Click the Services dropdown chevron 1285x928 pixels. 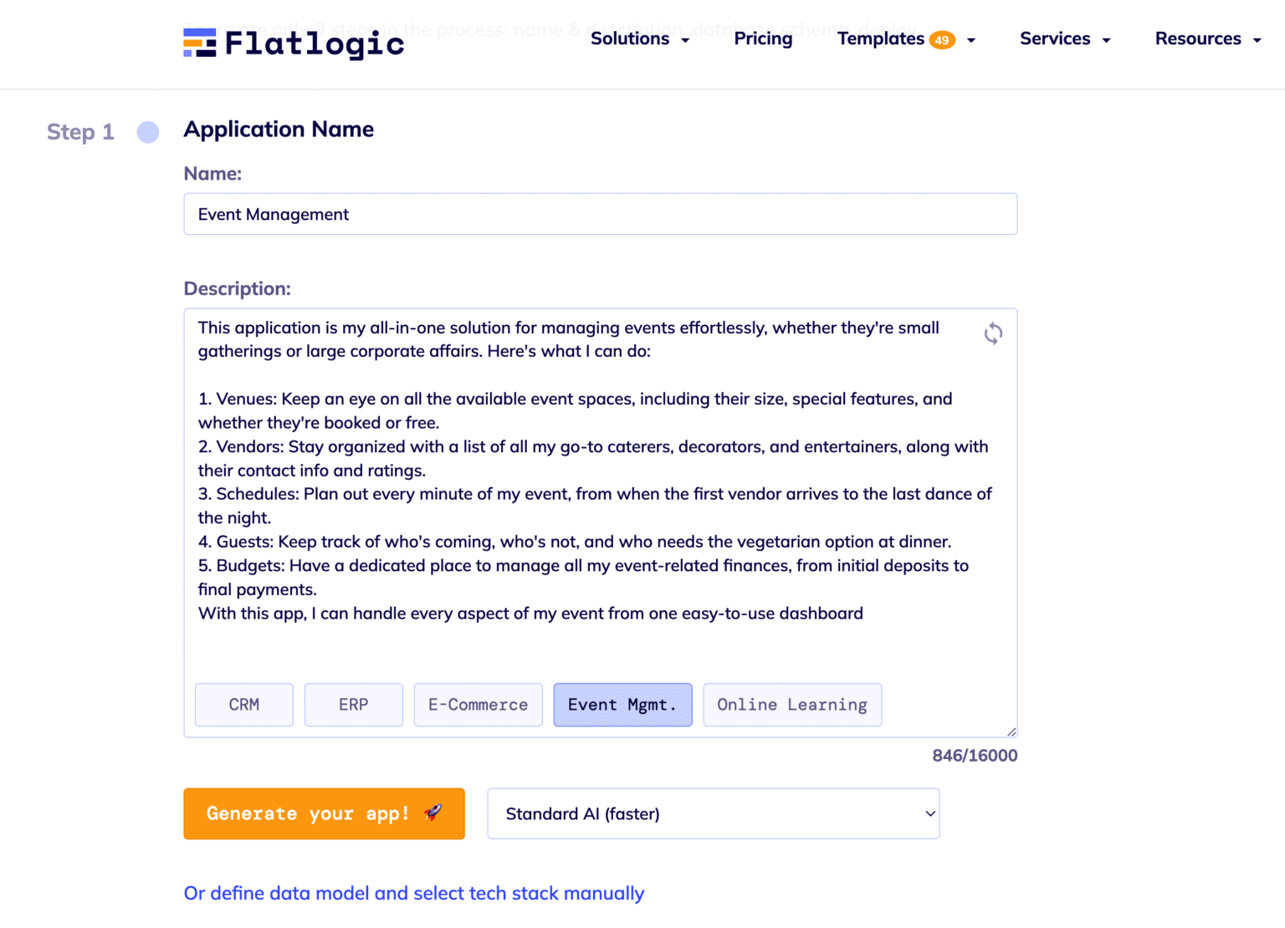(1106, 38)
